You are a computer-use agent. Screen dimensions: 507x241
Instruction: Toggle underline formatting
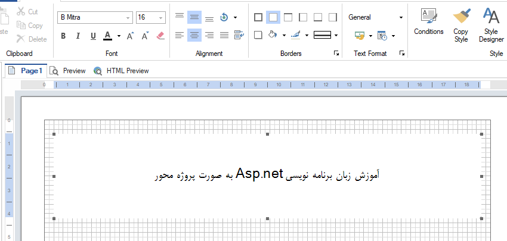click(93, 36)
